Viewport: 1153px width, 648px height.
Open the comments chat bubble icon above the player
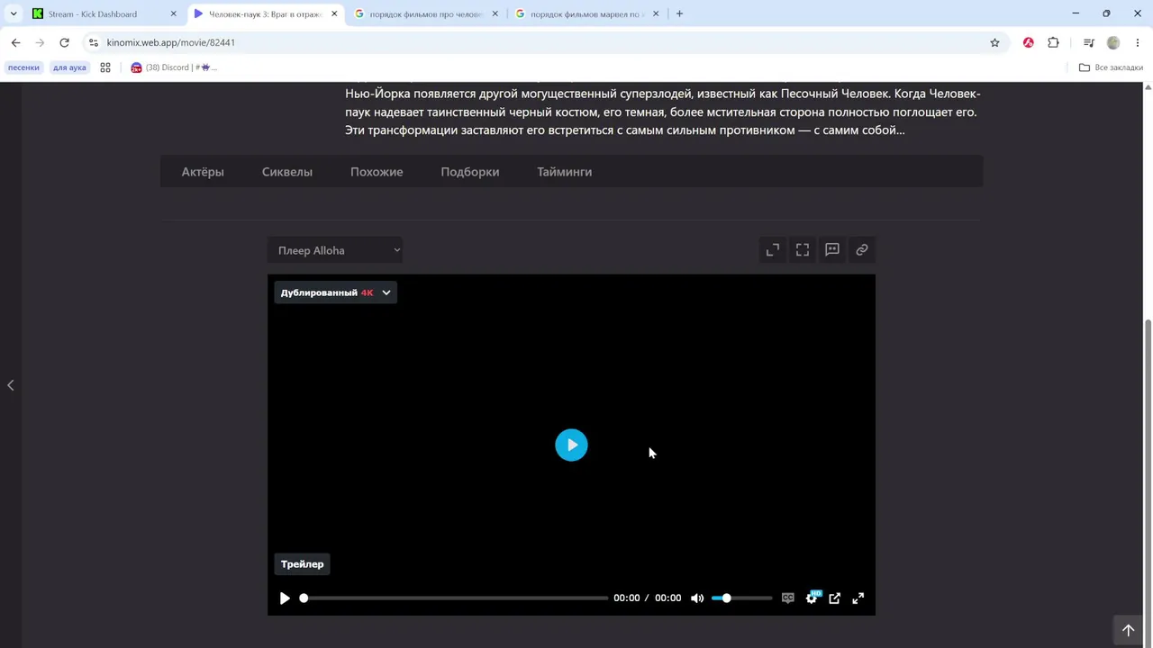832,250
